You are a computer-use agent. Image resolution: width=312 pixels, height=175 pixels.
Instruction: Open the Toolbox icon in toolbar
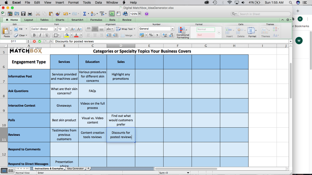coord(119,14)
